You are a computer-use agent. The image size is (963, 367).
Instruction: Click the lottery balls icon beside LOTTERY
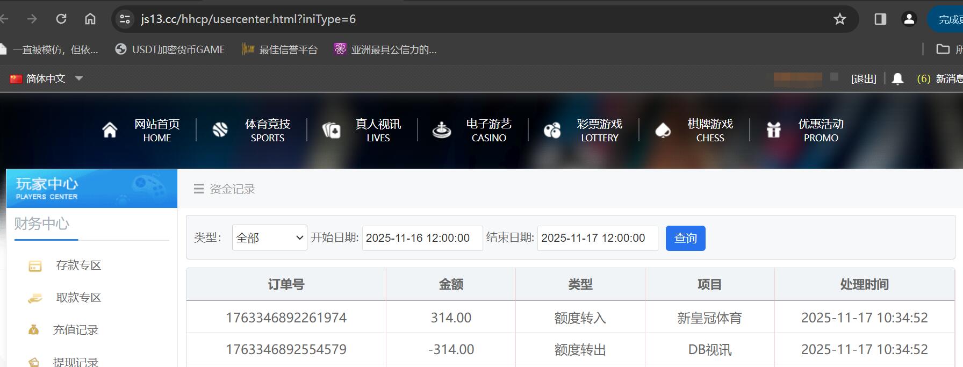552,130
